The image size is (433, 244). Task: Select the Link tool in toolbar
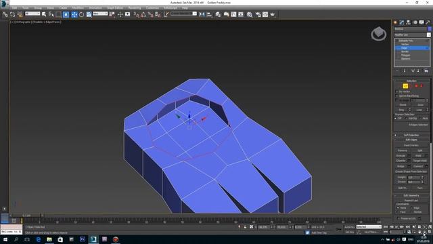(5, 14)
